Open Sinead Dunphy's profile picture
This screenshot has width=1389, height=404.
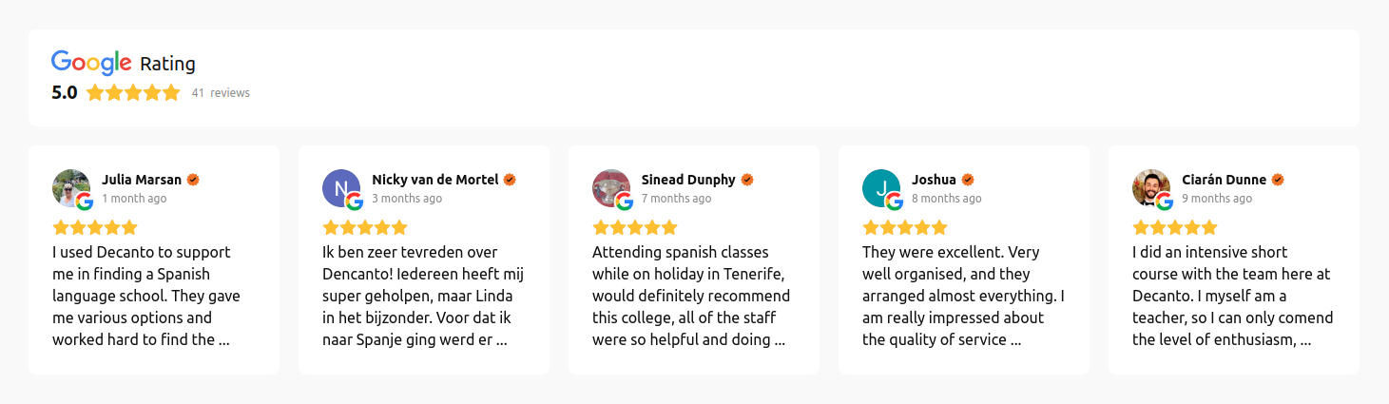click(x=611, y=188)
